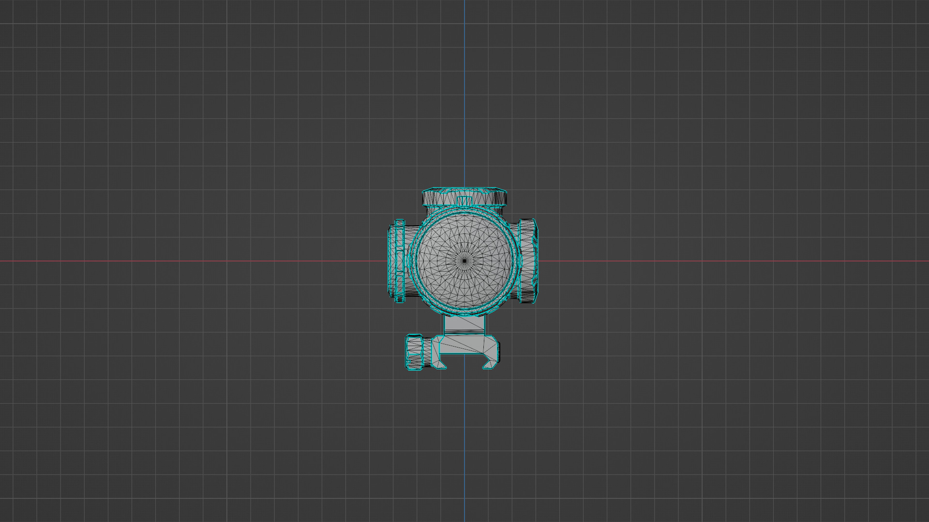Click the cyan outer ring around the lens top
Viewport: 929px width, 522px height.
point(464,210)
